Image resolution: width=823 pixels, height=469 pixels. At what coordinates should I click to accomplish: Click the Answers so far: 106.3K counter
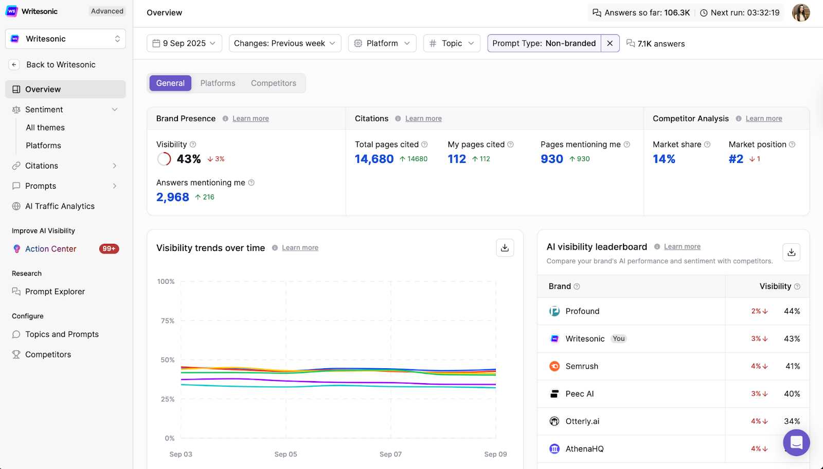click(641, 12)
